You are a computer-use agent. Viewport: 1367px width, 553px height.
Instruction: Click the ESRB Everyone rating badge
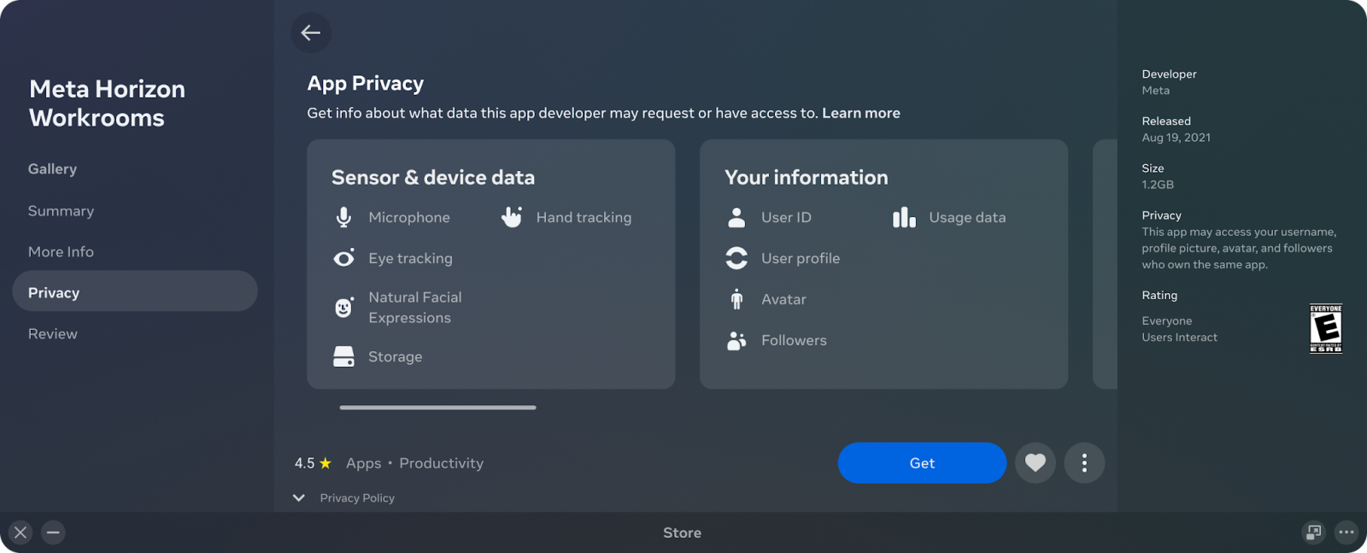coord(1326,328)
